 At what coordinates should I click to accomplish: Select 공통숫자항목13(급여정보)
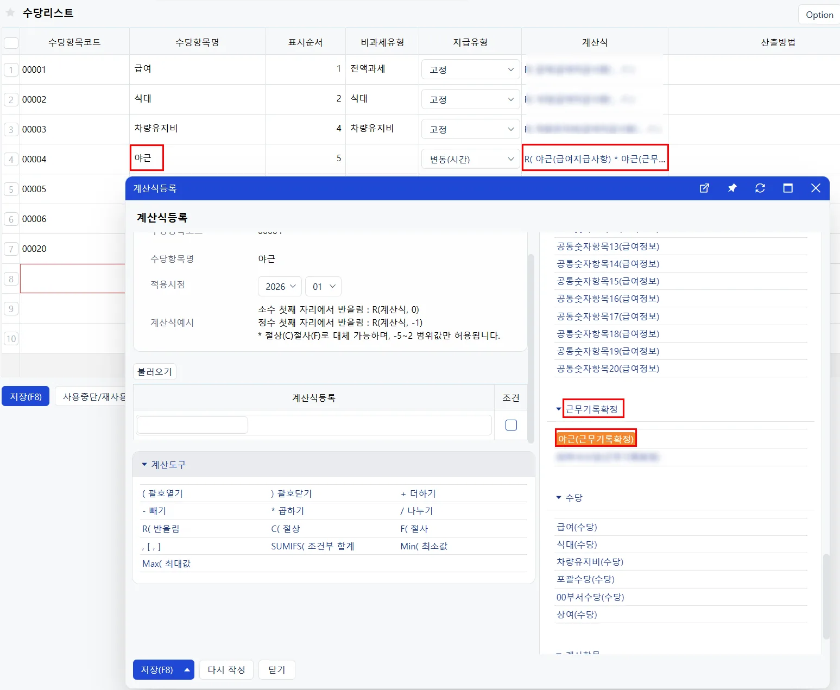click(x=608, y=246)
